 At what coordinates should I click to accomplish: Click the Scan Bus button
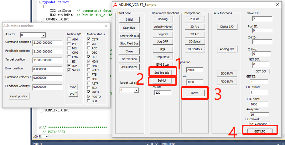coord(129,28)
